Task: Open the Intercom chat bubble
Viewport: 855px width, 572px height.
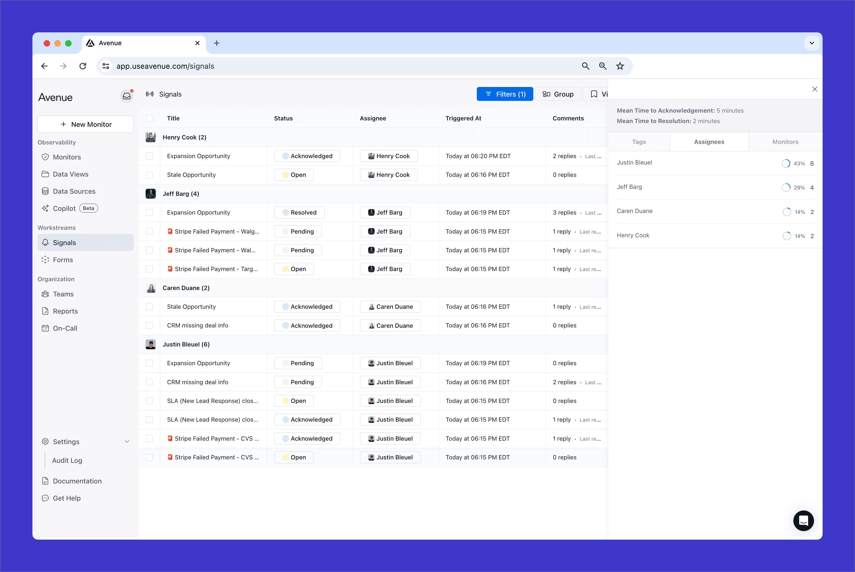Action: point(803,521)
